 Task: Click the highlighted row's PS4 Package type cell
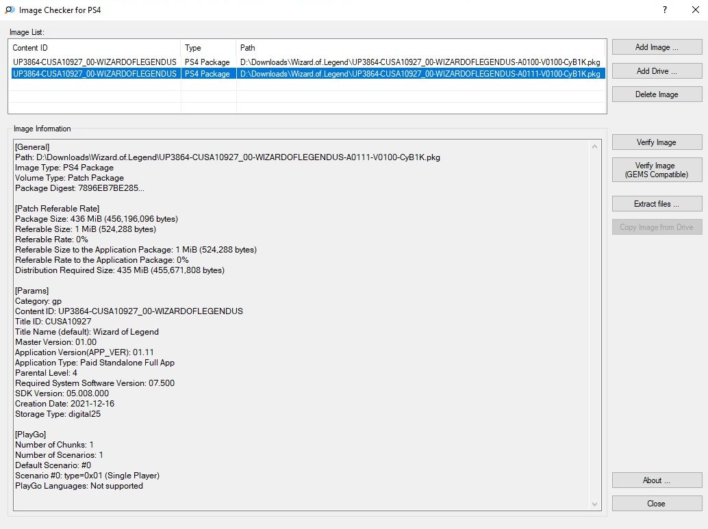tap(207, 74)
